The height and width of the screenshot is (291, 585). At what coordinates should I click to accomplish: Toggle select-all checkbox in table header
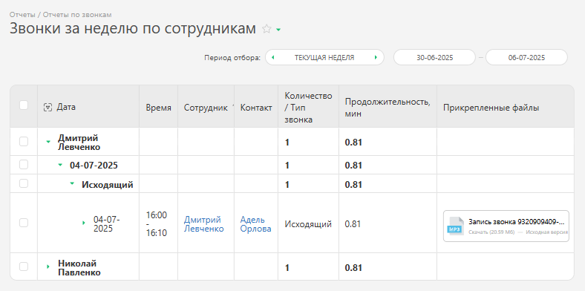(24, 105)
